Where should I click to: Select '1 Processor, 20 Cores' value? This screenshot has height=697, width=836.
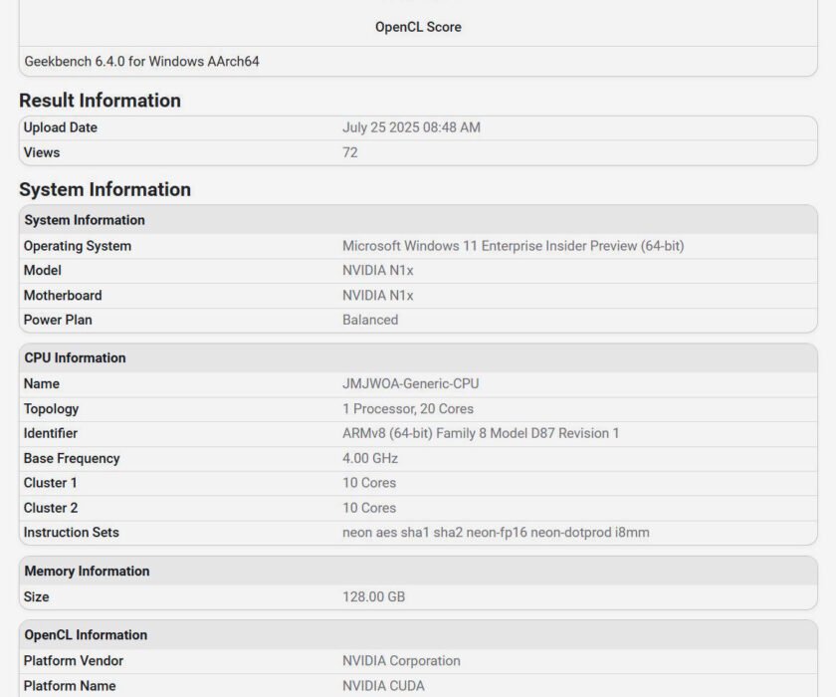[408, 409]
